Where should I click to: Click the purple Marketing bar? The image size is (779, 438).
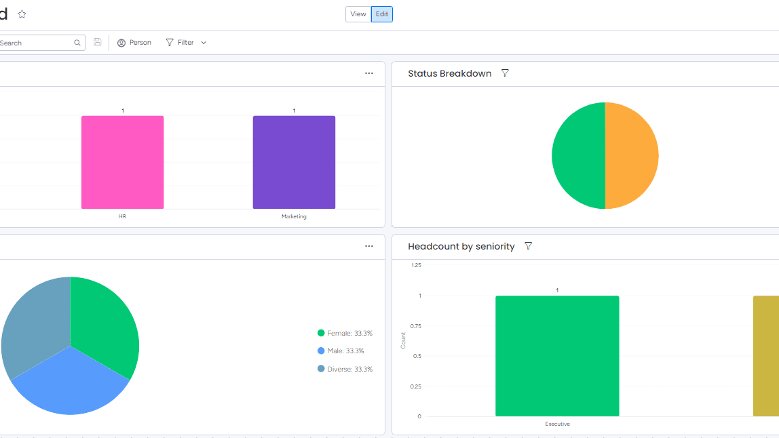(x=294, y=163)
